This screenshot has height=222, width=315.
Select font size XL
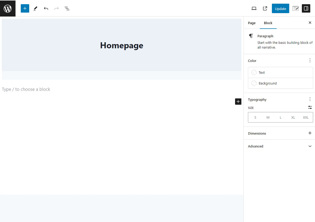pos(293,117)
